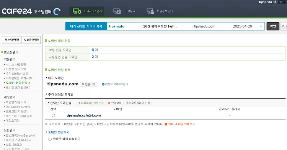This screenshot has height=150, width=287.
Task: Open 웹방화벽(ModSecurity) in sidebar
Action: point(20,135)
